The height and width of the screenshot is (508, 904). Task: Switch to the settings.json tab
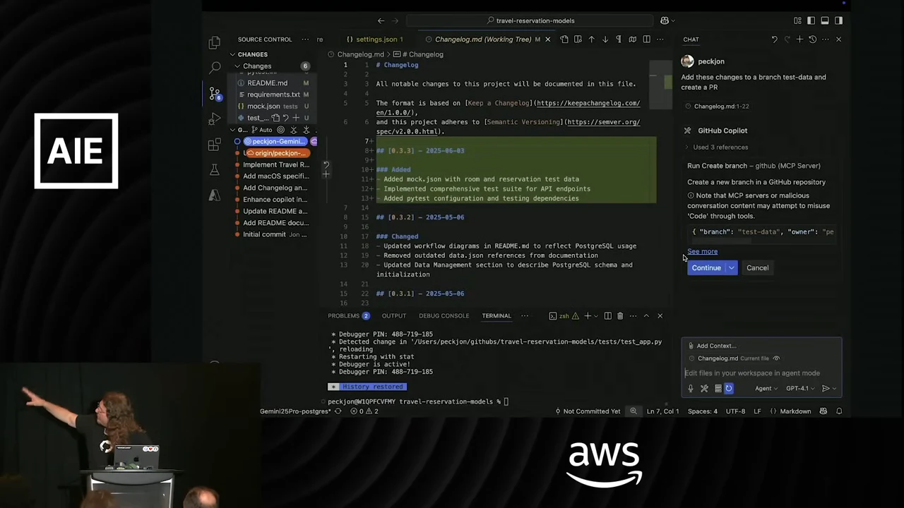tap(375, 40)
